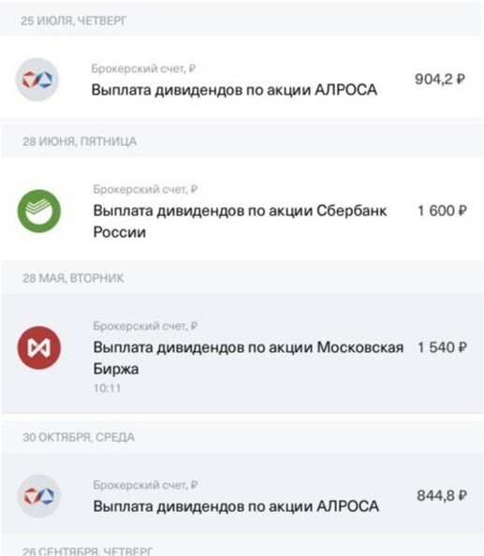Viewport: 484px width, 556px height.
Task: Tap the 28 МАЯ, ВТОРНИК date header
Action: pyautogui.click(x=73, y=278)
